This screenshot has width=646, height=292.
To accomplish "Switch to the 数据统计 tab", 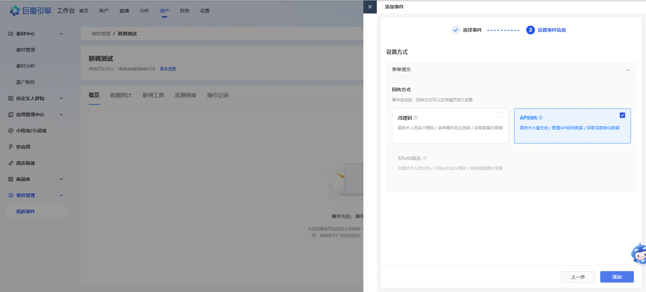I will click(x=121, y=95).
